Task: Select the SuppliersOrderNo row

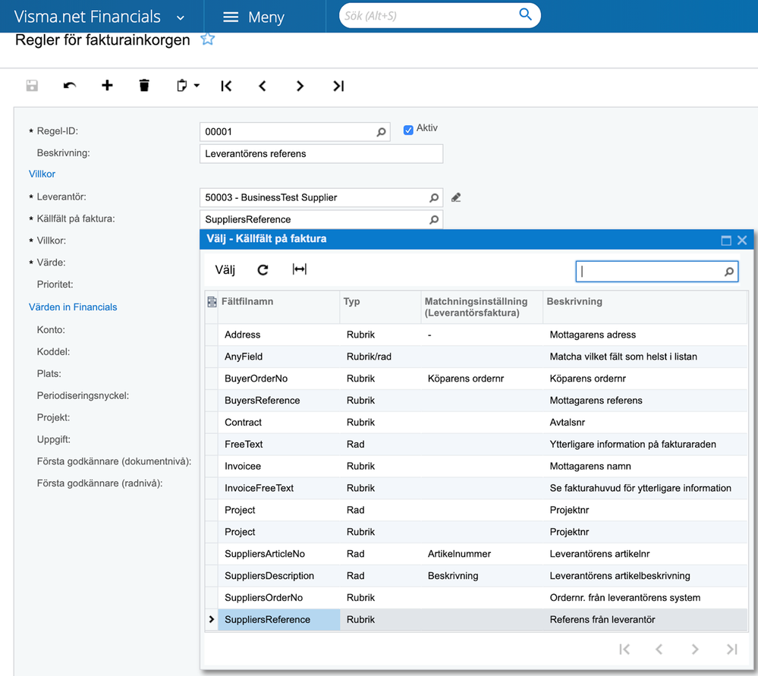Action: (x=477, y=598)
